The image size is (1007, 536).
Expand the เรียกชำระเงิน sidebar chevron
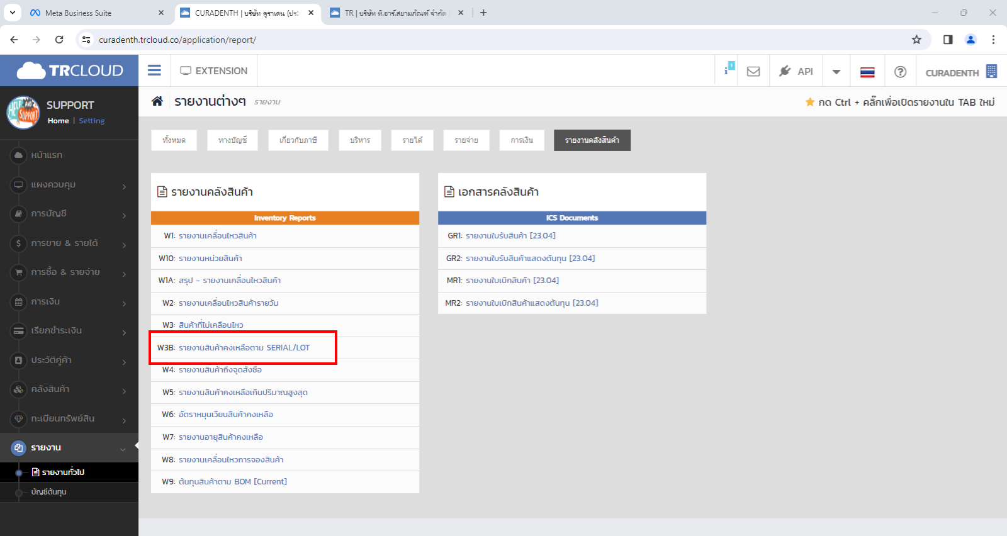pyautogui.click(x=124, y=332)
